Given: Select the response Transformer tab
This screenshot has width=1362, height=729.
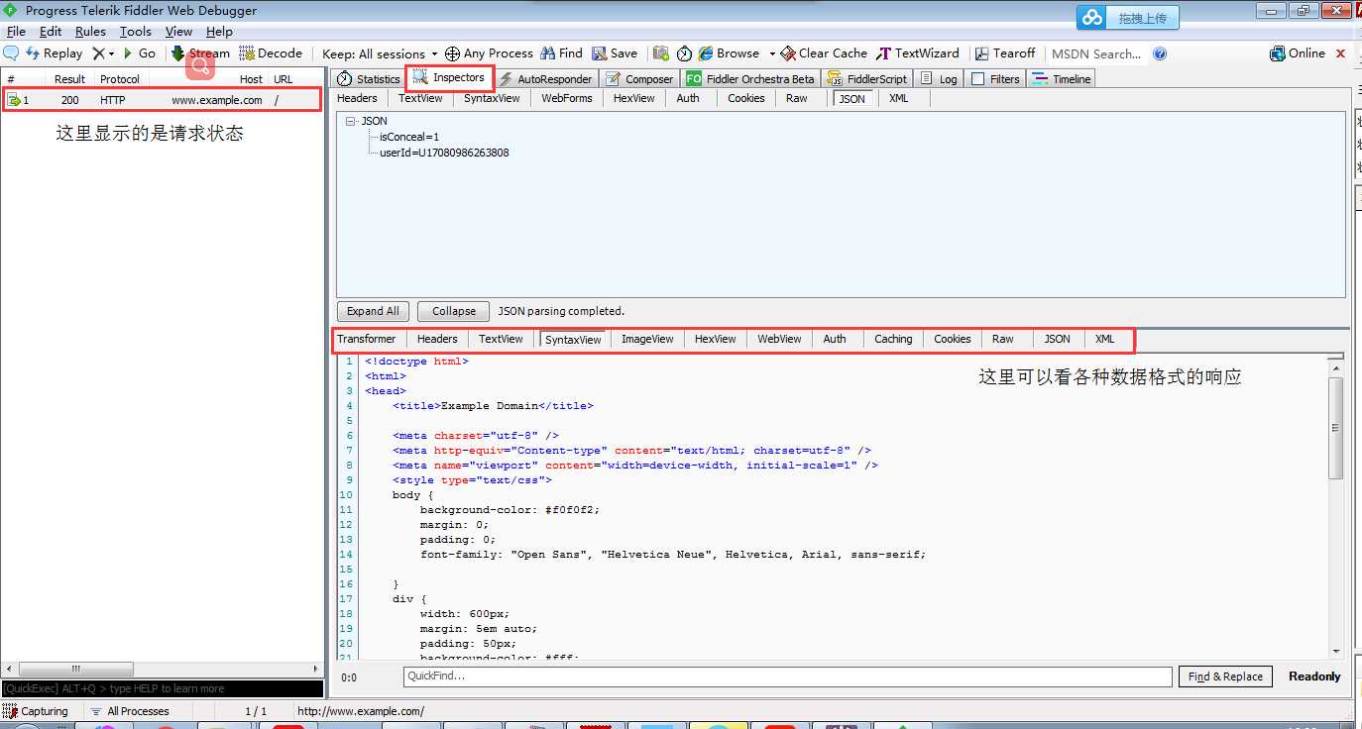Looking at the screenshot, I should (367, 339).
